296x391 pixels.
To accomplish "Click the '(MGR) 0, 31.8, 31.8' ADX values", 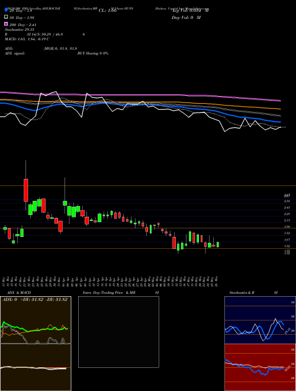I will 60,49.
